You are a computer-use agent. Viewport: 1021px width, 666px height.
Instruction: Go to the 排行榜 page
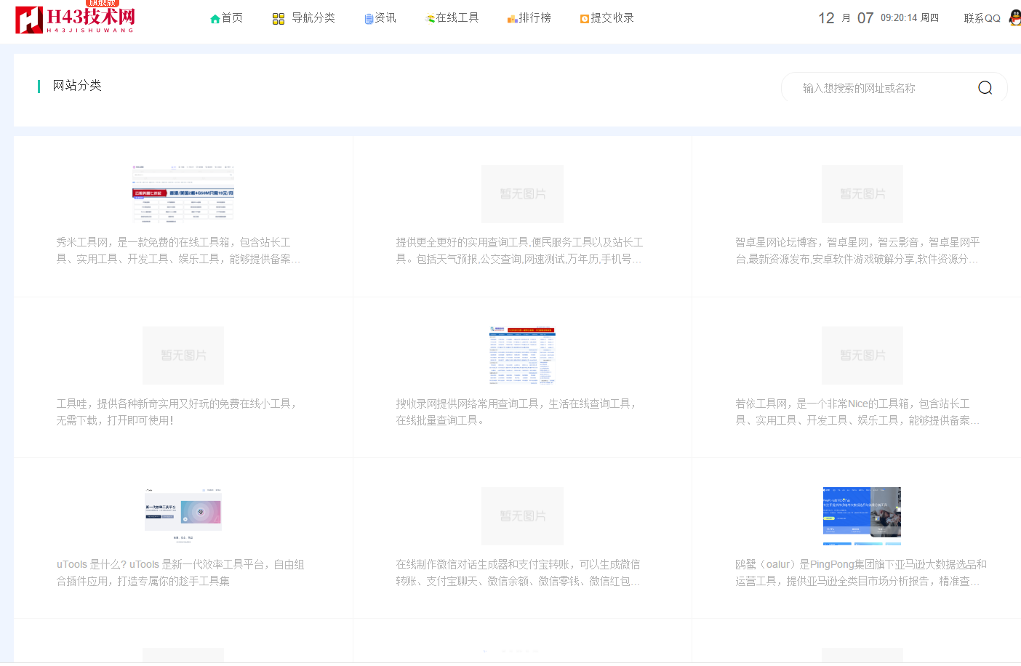[x=534, y=18]
